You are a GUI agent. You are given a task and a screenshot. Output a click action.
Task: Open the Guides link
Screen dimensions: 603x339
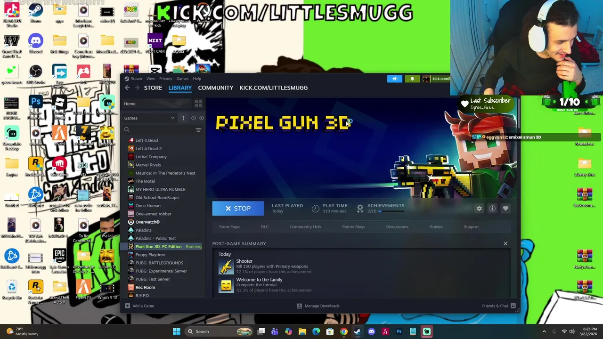436,227
